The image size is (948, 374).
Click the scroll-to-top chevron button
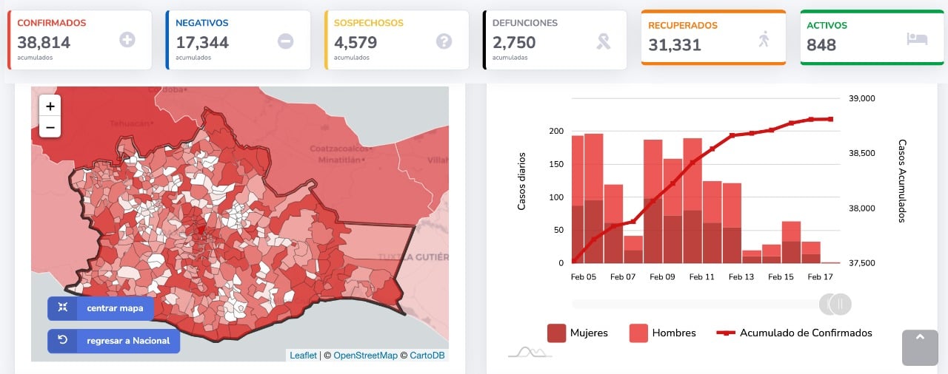coord(921,347)
